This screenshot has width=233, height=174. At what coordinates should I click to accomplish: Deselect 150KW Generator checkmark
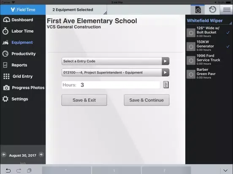click(x=228, y=47)
